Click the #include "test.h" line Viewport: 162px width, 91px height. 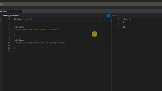click(23, 19)
